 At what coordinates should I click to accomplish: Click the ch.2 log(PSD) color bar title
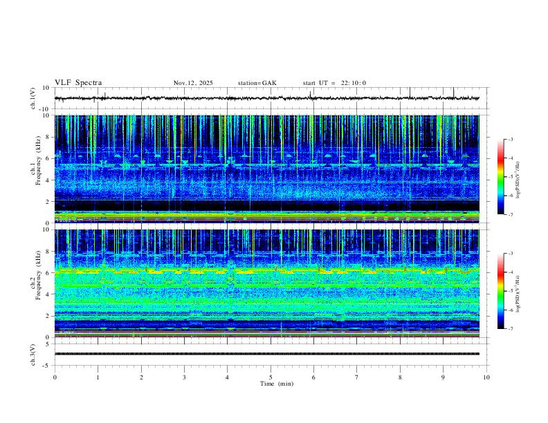tap(518, 294)
